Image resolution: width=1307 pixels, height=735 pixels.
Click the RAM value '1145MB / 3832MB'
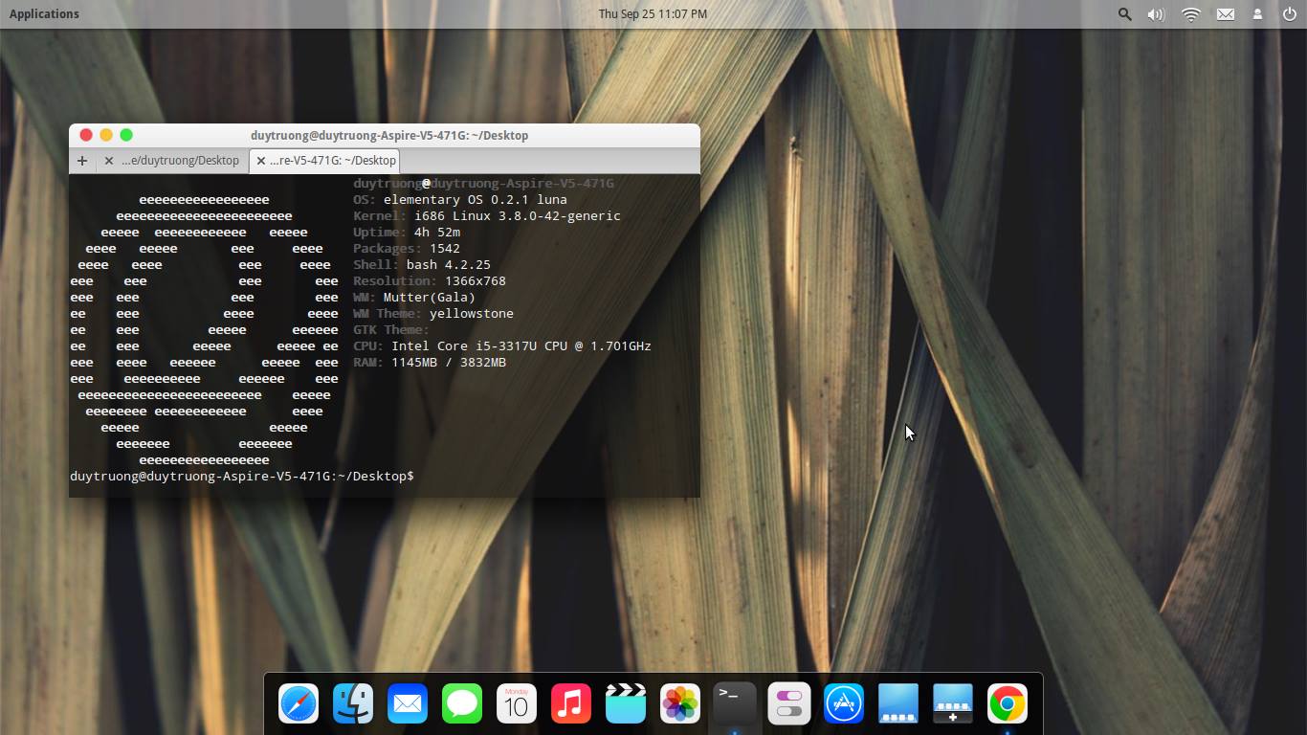449,362
